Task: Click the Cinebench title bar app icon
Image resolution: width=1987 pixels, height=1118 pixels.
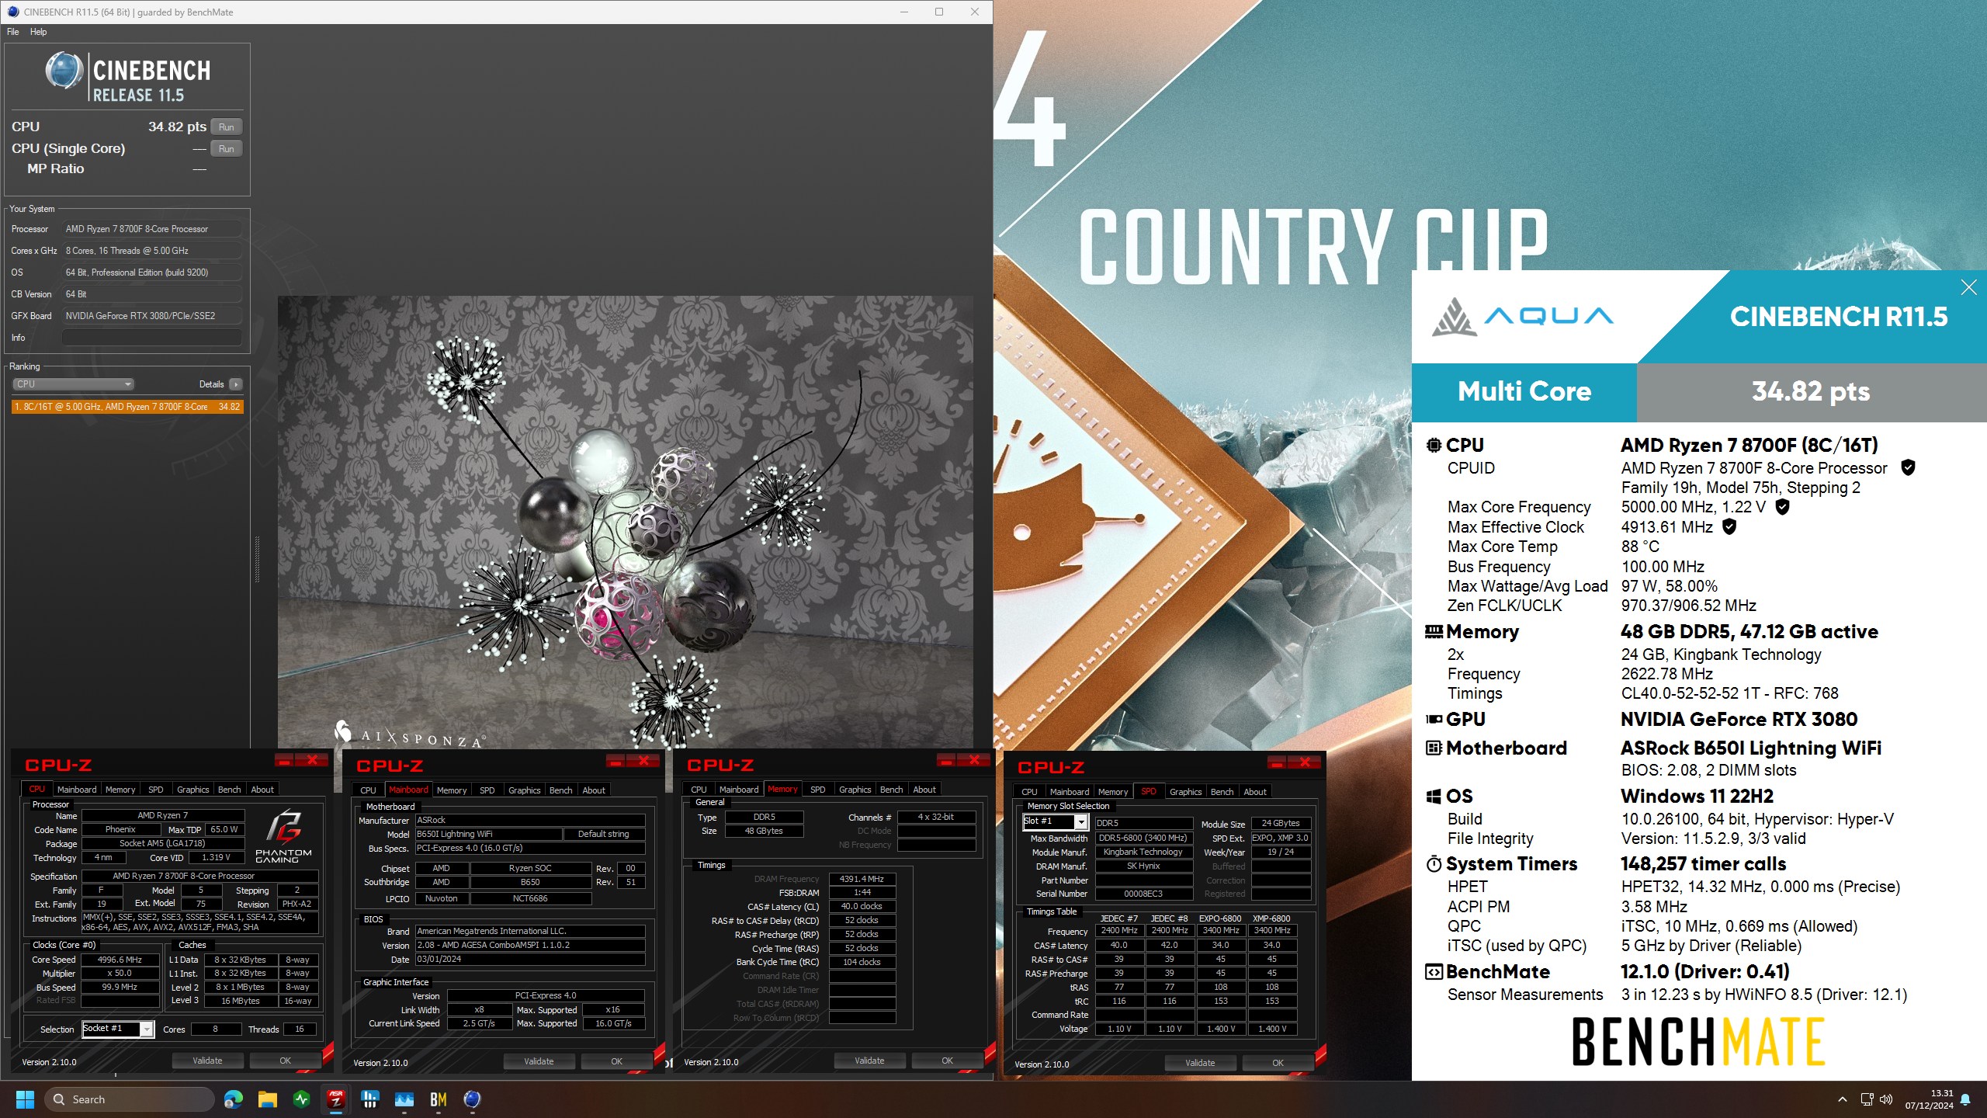Action: [x=12, y=12]
